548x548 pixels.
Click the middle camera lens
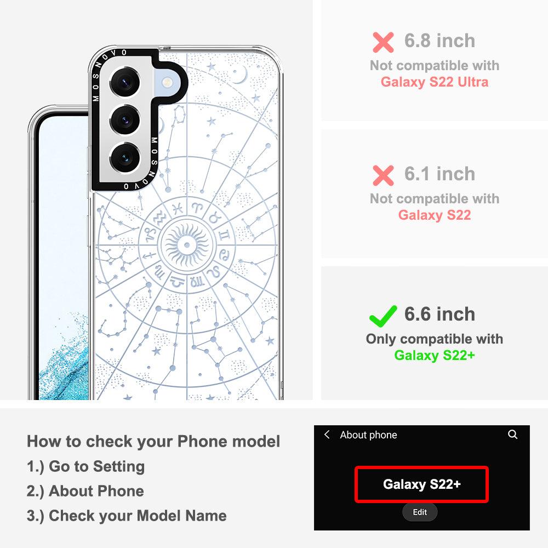[125, 120]
